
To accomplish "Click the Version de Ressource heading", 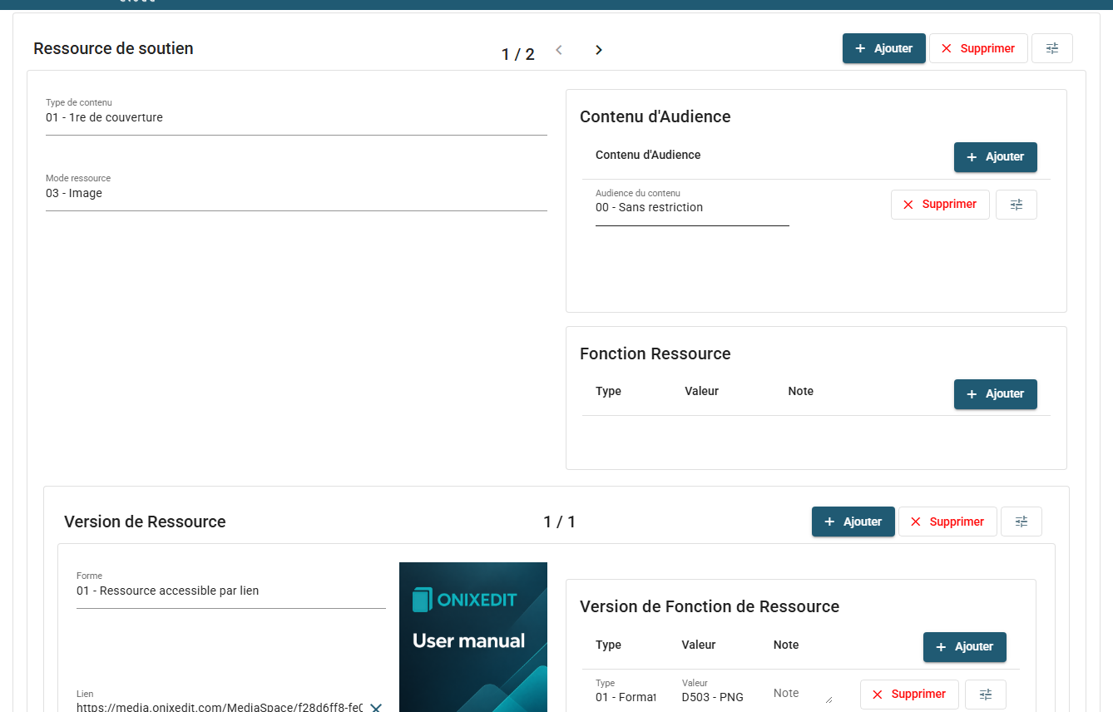I will click(145, 522).
